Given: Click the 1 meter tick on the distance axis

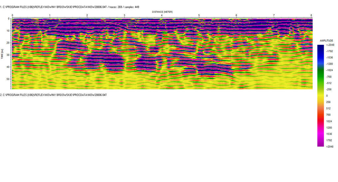Looking at the screenshot, I should (50, 15).
